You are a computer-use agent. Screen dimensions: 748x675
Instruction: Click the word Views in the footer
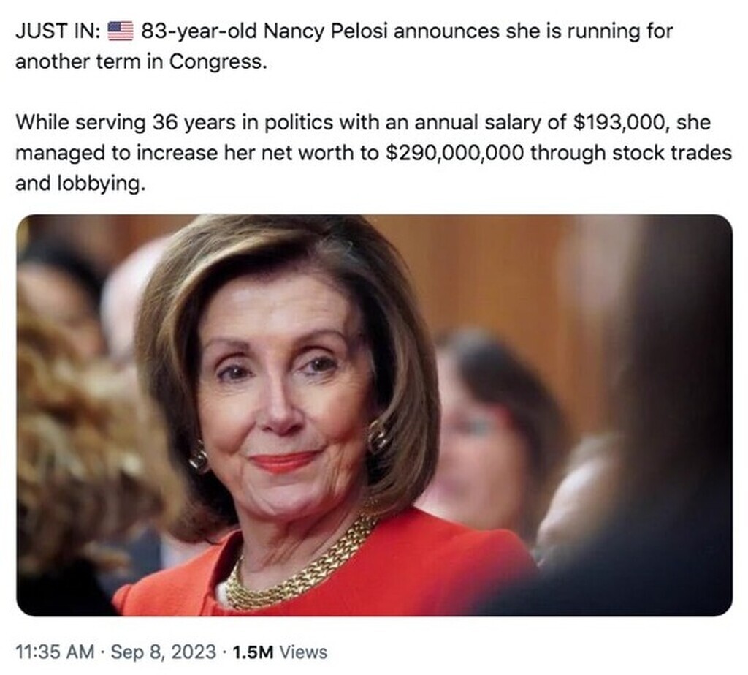pyautogui.click(x=303, y=652)
